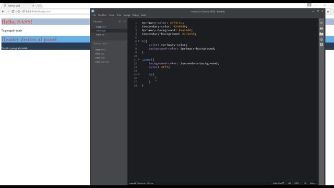Open main.css.map in the project tree
334x188 pixels.
click(102, 62)
